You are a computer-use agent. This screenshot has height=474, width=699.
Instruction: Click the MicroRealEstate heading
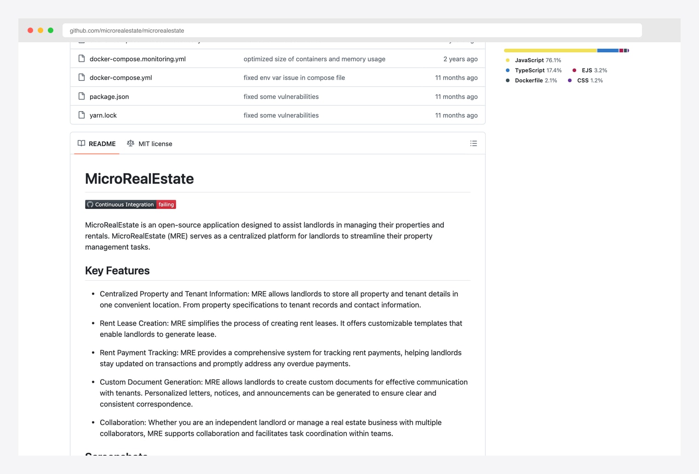(x=139, y=179)
